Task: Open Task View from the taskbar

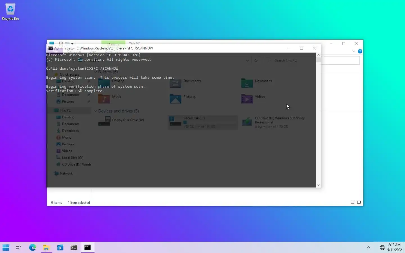Action: coord(18,247)
